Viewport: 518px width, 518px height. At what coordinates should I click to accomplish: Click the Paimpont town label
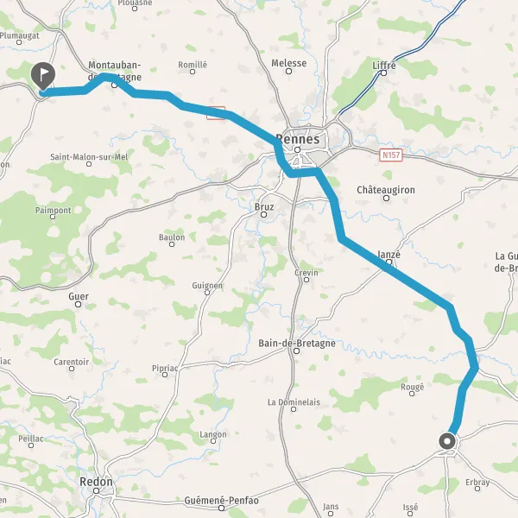point(54,210)
